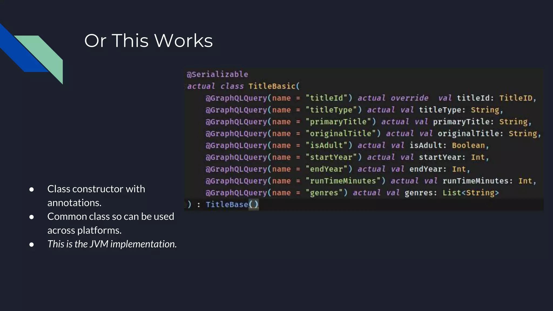
Task: Click the 'override' keyword on the titleId line
Action: point(409,98)
